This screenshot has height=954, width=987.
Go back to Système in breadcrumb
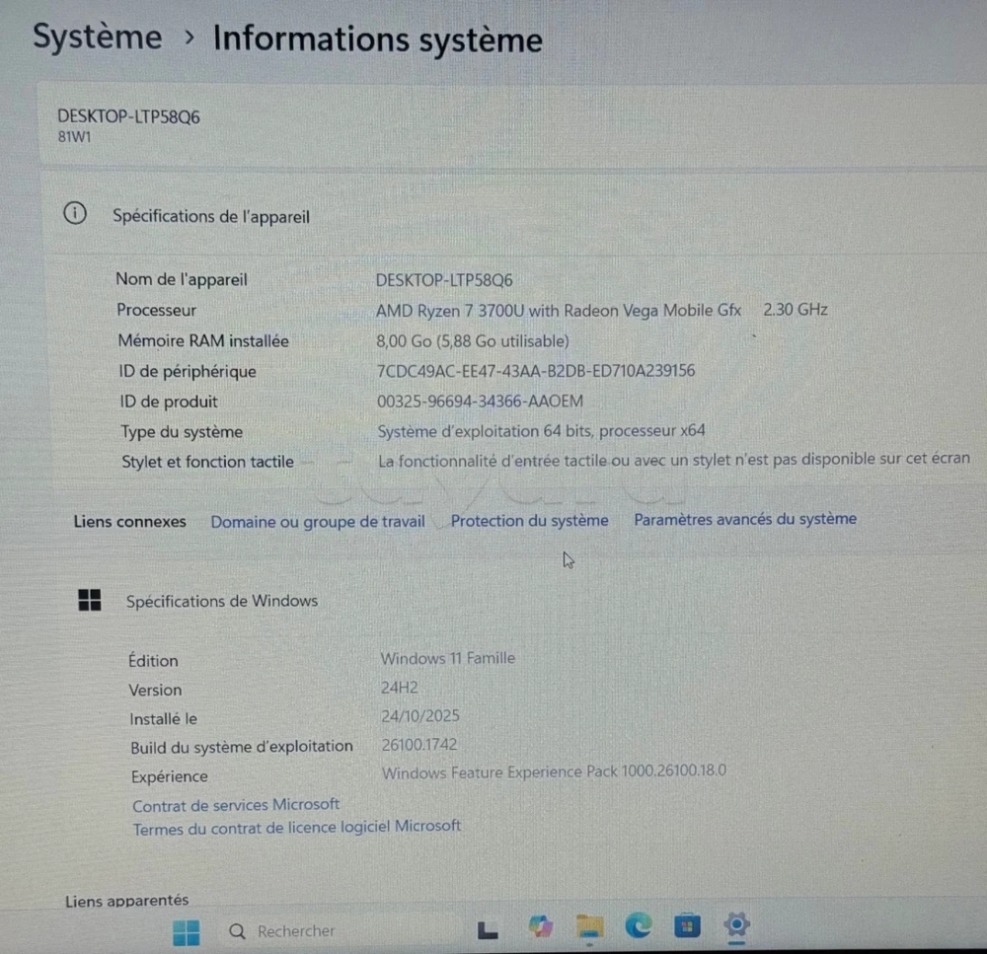(97, 37)
